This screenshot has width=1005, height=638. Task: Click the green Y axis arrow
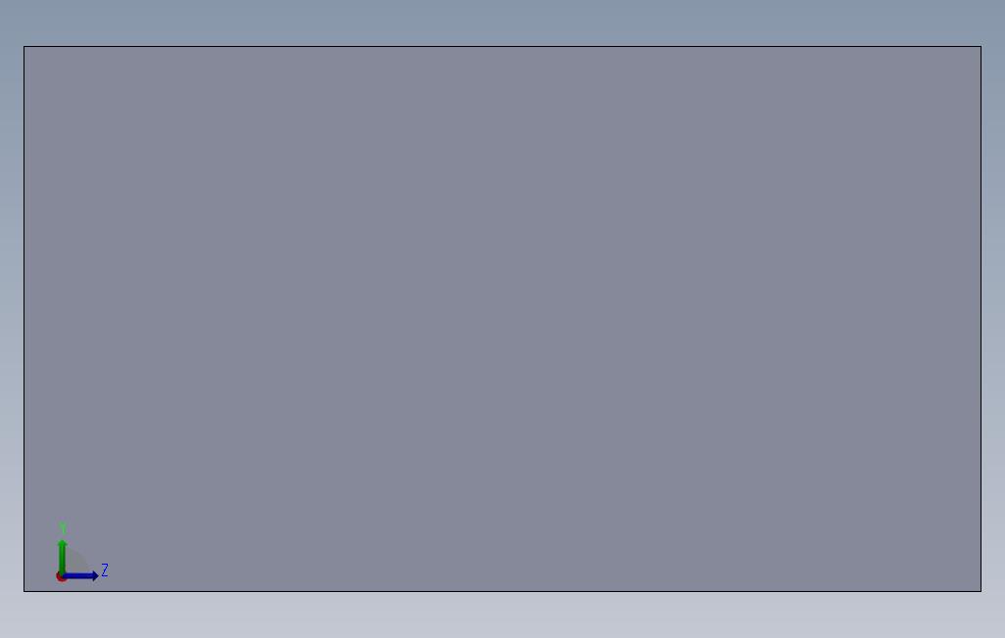pyautogui.click(x=62, y=556)
